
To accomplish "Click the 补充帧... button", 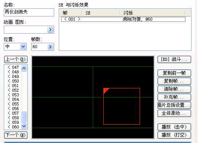I will [x=174, y=97].
